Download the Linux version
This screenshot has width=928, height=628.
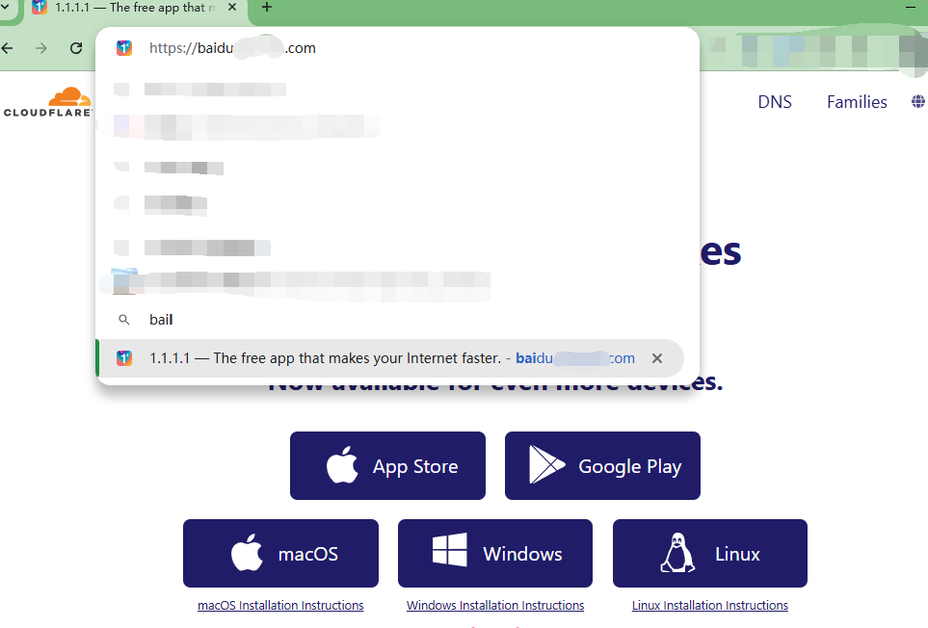[x=709, y=554]
